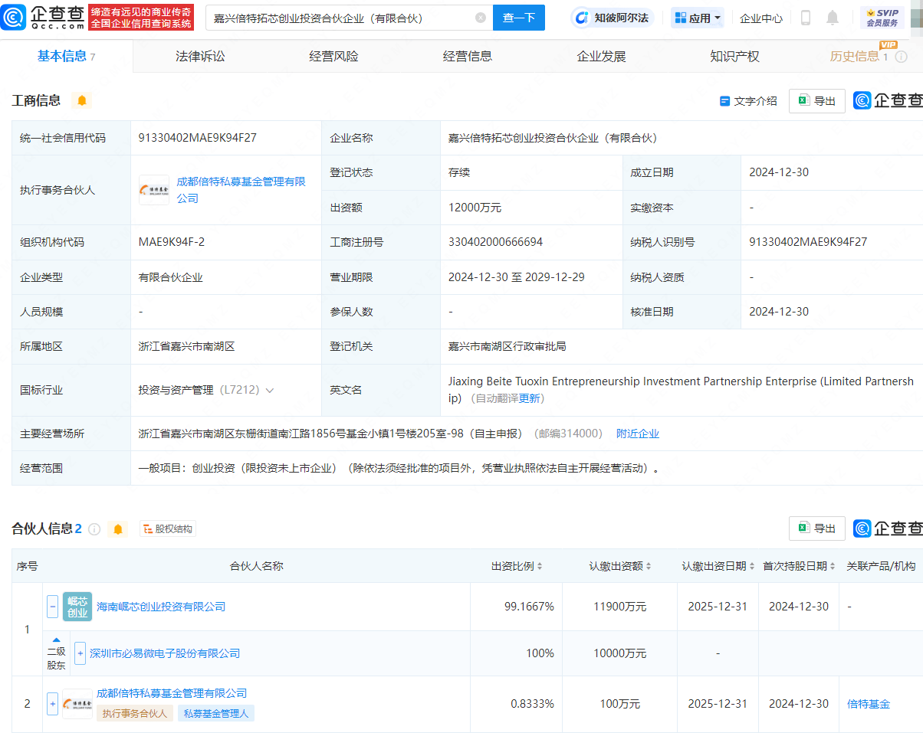Switch to 知识产权 tab
The image size is (923, 733).
734,56
